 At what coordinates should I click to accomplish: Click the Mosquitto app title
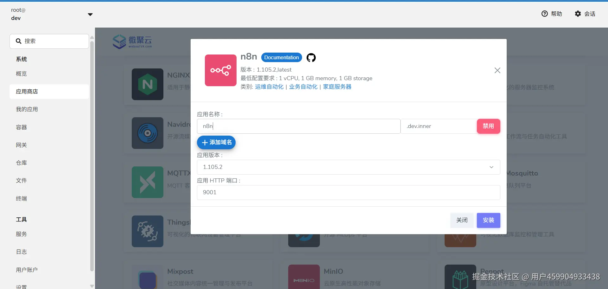pyautogui.click(x=522, y=173)
